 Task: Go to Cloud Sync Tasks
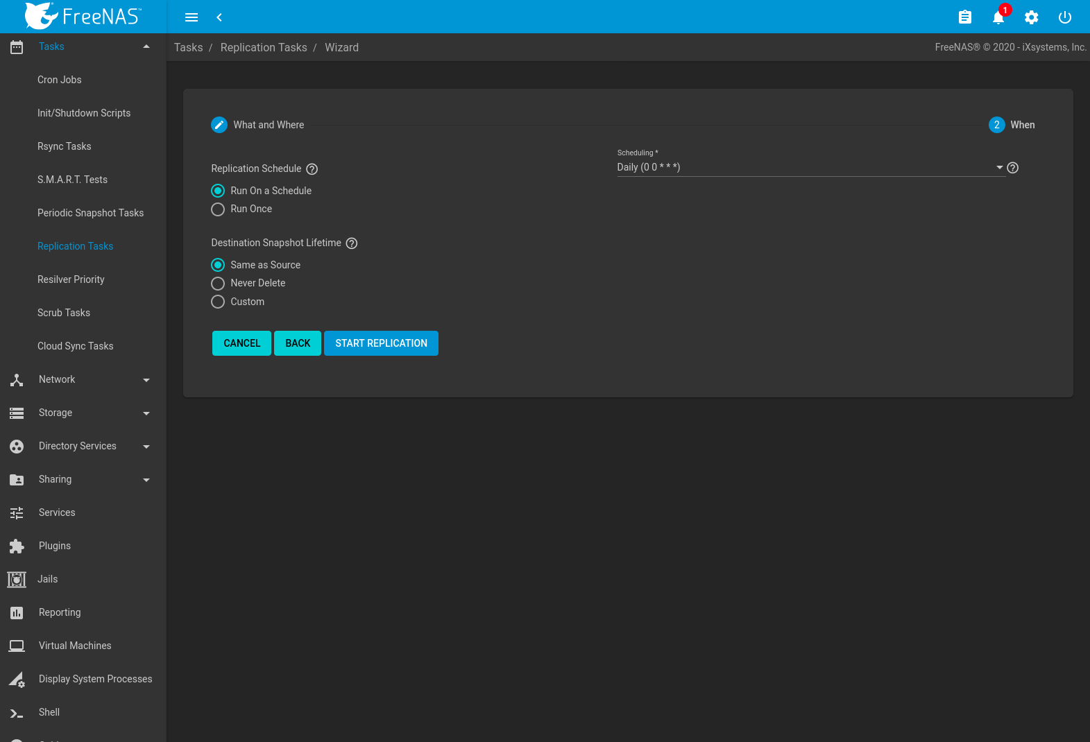click(x=75, y=346)
